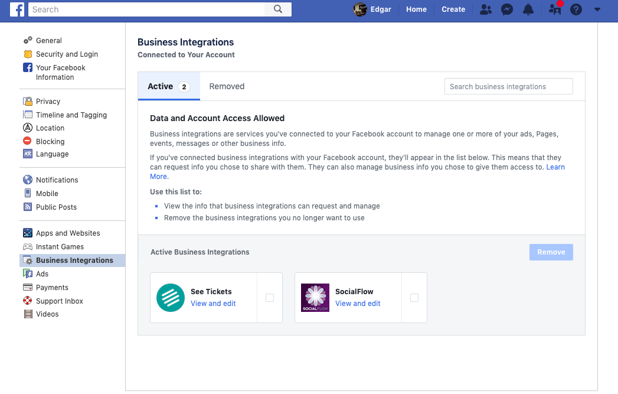Image resolution: width=618 pixels, height=394 pixels.
Task: Click the General settings gears icon
Action: 28,40
